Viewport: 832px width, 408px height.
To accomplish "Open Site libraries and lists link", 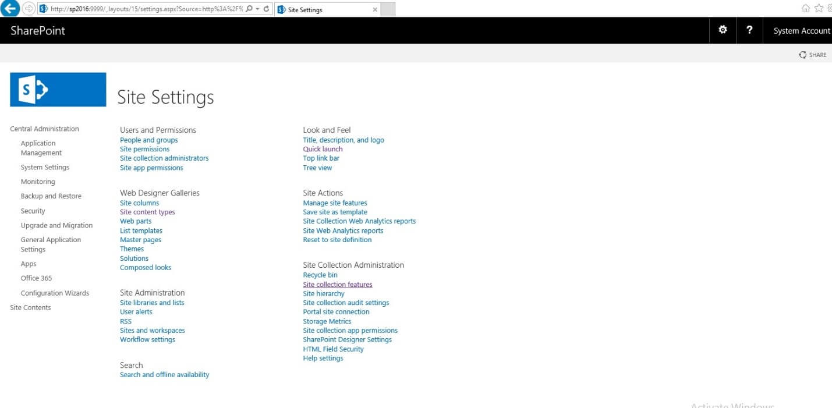I will tap(152, 303).
